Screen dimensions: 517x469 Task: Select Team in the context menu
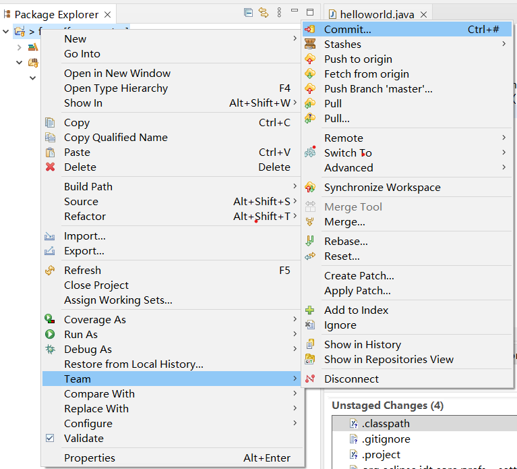tap(171, 379)
